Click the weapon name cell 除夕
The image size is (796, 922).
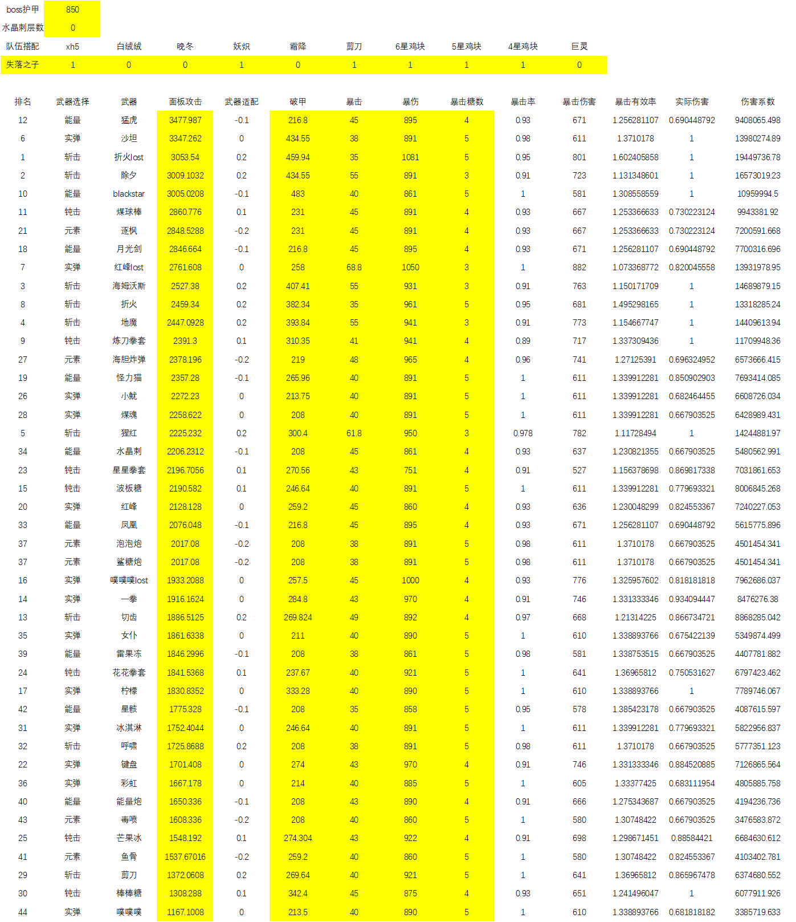coord(129,176)
